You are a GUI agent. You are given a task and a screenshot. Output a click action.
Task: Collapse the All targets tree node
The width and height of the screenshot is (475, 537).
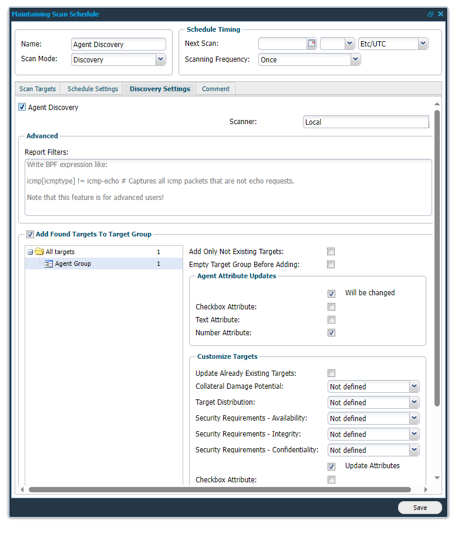pos(30,252)
